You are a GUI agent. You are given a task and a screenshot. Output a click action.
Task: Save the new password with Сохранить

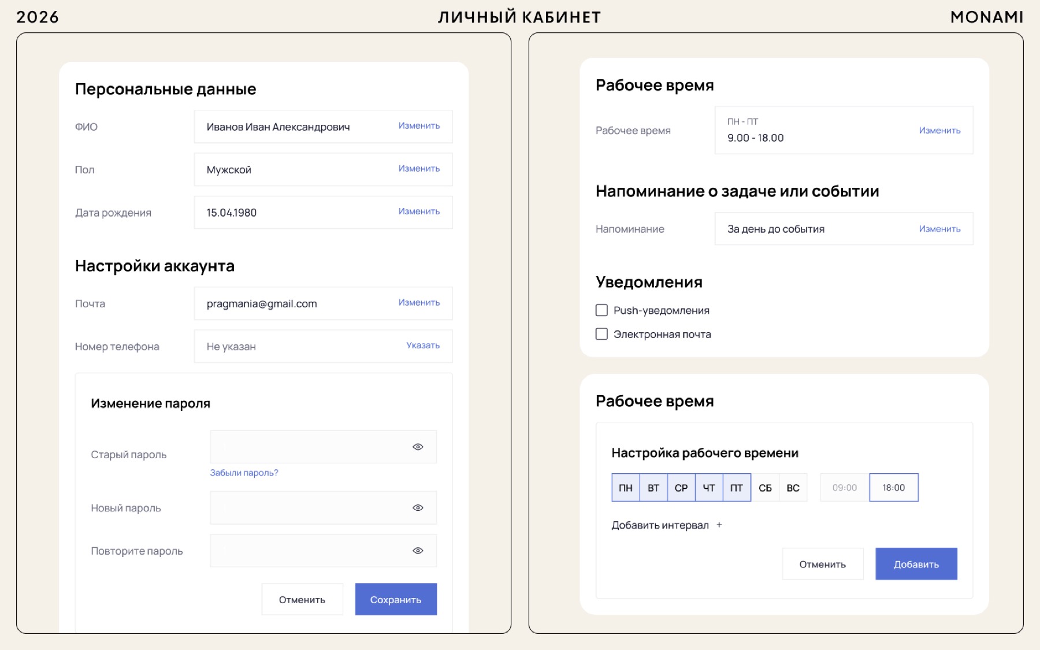pyautogui.click(x=396, y=599)
